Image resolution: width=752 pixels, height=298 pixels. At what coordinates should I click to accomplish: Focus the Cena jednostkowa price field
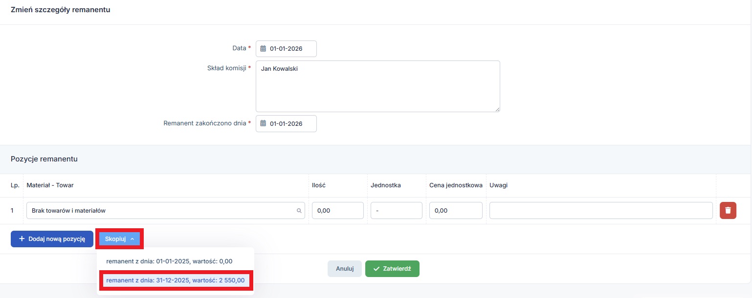pos(456,211)
